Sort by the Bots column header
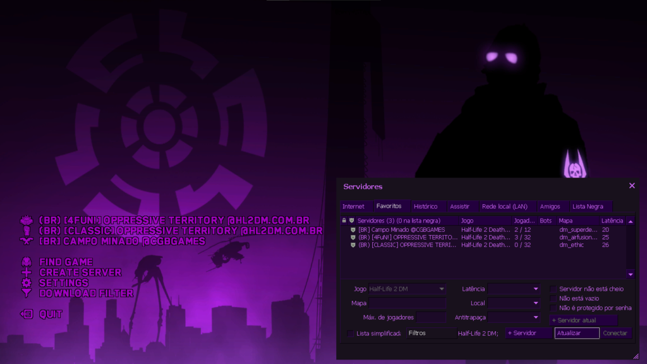 click(x=546, y=221)
